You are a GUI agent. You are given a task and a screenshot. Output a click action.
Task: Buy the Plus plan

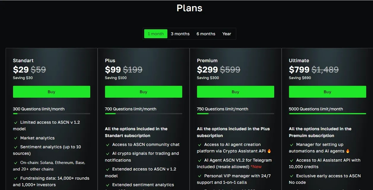143,92
